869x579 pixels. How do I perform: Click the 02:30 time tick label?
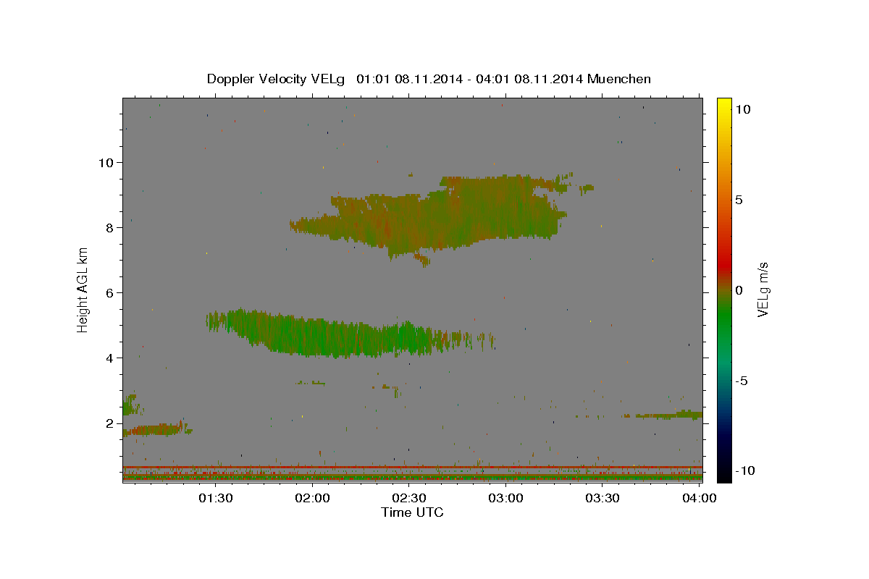pyautogui.click(x=409, y=498)
